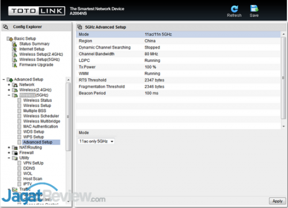The height and width of the screenshot is (208, 288).
Task: Select the Beacon Period row
Action: coord(179,93)
